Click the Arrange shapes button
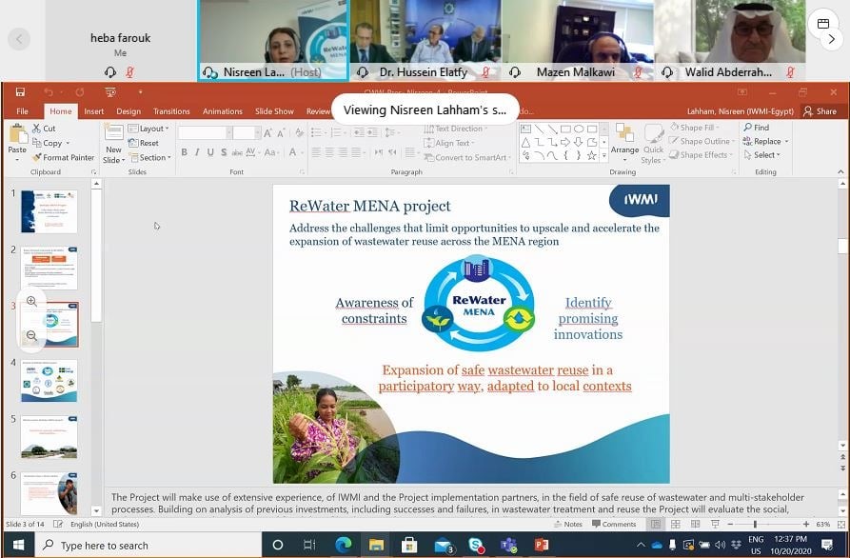850x558 pixels. 624,142
